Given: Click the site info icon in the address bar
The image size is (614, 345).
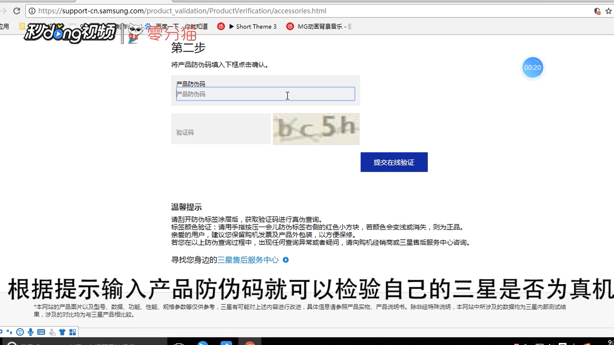Looking at the screenshot, I should [32, 11].
